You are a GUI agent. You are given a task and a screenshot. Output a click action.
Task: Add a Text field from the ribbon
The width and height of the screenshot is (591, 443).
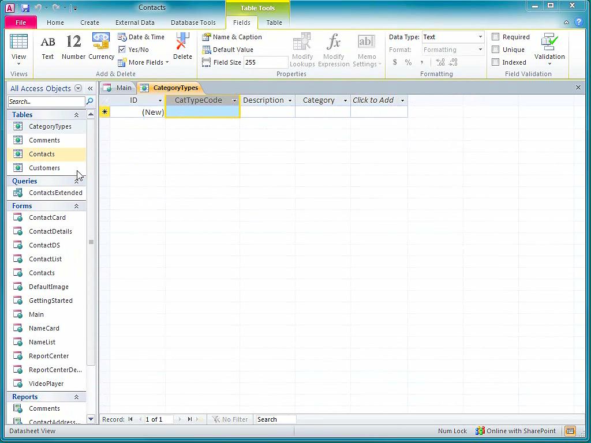click(47, 47)
